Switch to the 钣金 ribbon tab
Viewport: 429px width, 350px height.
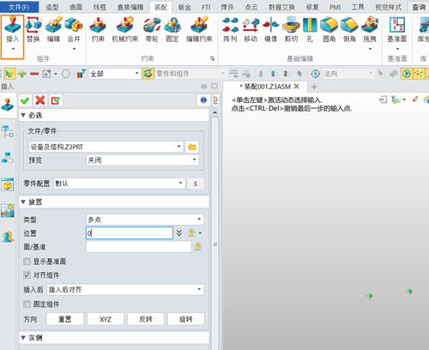184,7
